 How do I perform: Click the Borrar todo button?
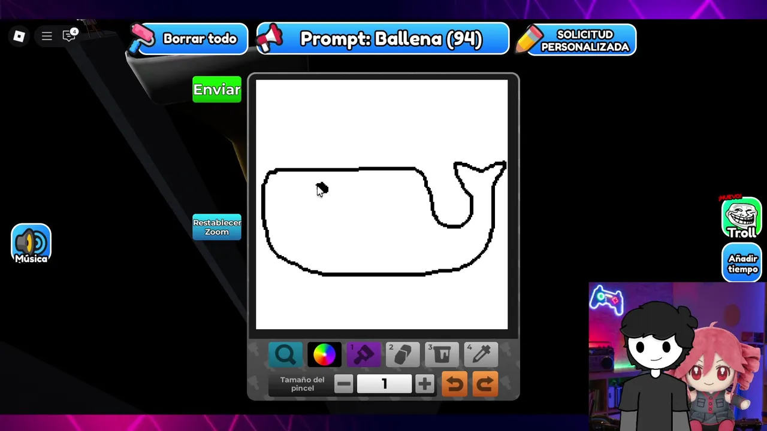(188, 39)
